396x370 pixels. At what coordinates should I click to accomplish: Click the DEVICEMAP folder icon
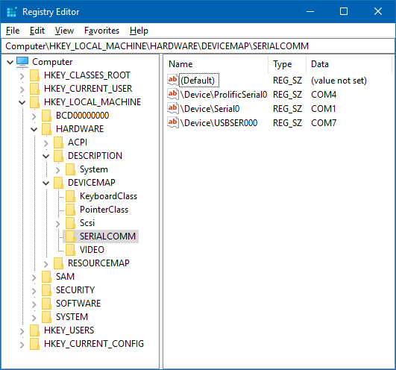[x=58, y=183]
